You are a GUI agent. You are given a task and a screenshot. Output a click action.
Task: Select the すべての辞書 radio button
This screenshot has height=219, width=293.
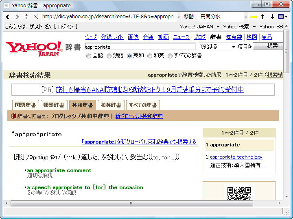170,56
